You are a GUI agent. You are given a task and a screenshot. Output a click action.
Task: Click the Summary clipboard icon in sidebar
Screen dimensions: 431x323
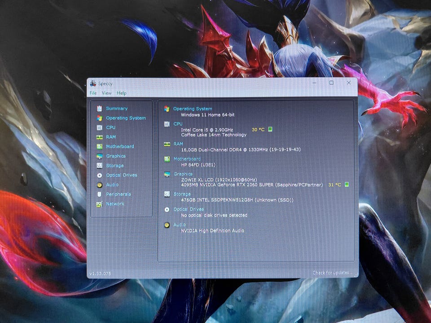click(x=100, y=109)
